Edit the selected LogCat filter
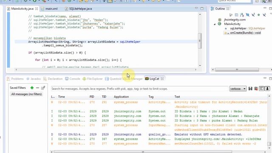This screenshot has height=153, width=272. click(x=43, y=88)
